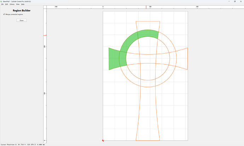Open the File menu
244x146 pixels.
point(2,4)
